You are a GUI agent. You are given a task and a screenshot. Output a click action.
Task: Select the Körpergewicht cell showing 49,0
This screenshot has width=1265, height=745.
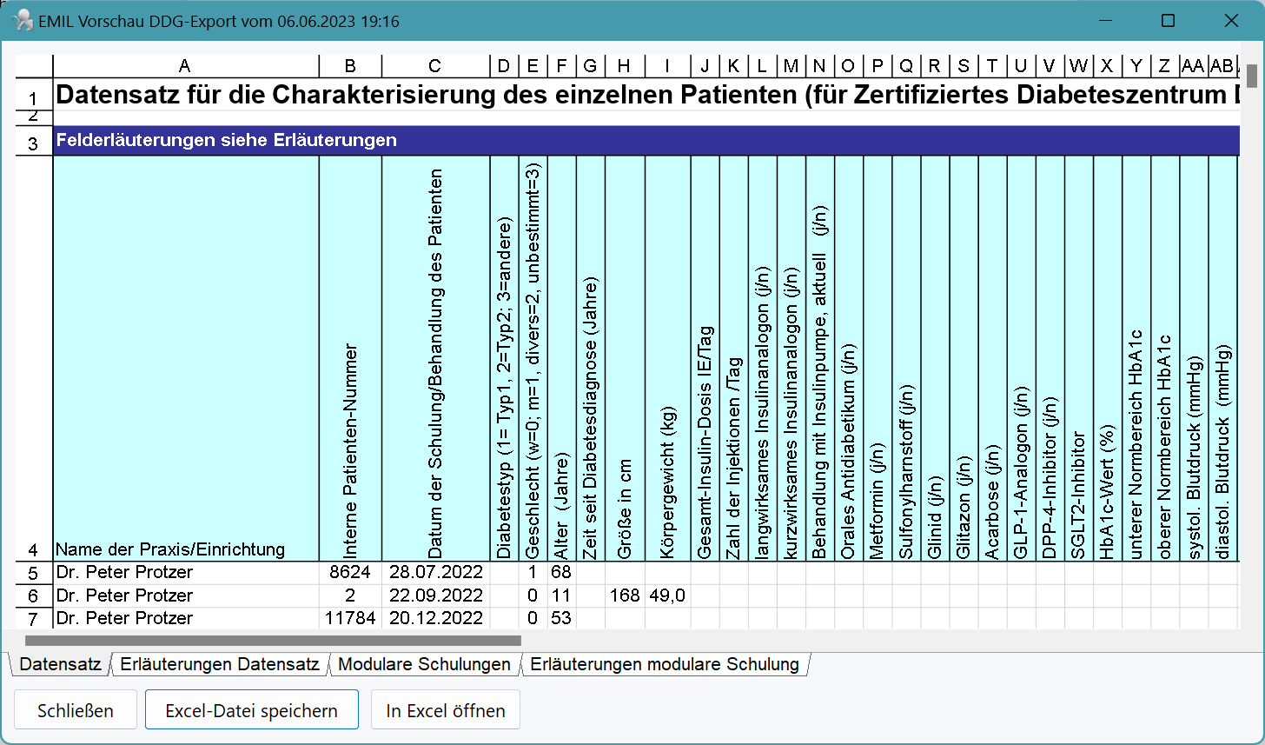point(666,595)
